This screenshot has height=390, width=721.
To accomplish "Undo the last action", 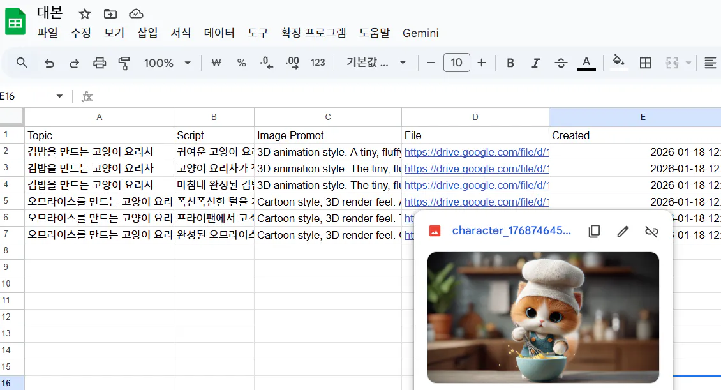I will click(x=49, y=63).
